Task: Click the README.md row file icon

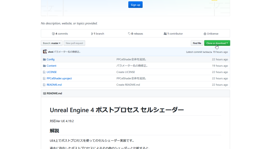Action: [x=44, y=85]
